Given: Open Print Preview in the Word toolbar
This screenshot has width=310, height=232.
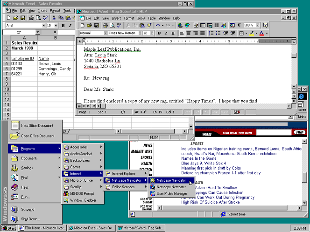Looking at the screenshot, I should (x=112, y=25).
